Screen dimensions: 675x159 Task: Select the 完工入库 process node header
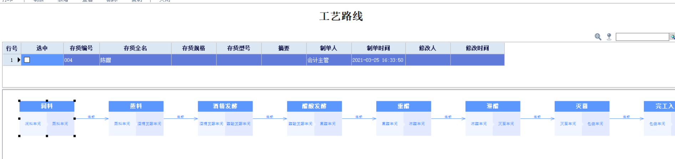click(x=660, y=106)
